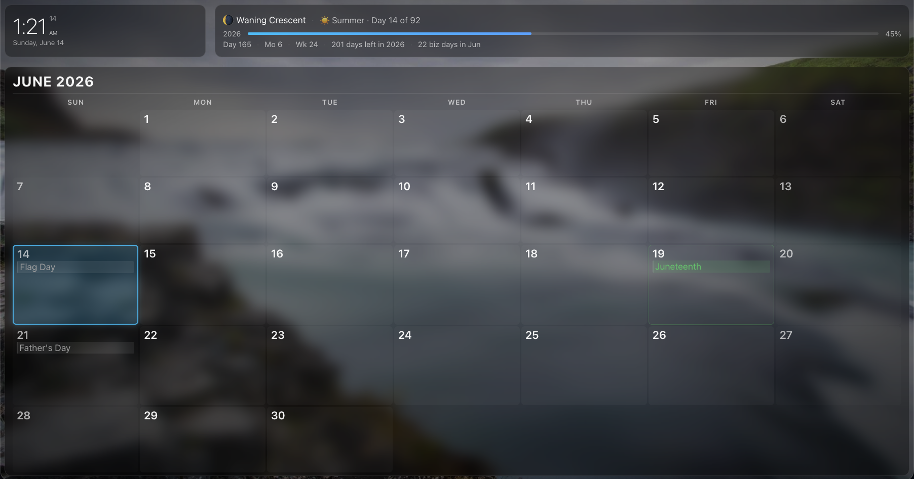Select June 30 day cell
This screenshot has height=479, width=914.
(330, 439)
